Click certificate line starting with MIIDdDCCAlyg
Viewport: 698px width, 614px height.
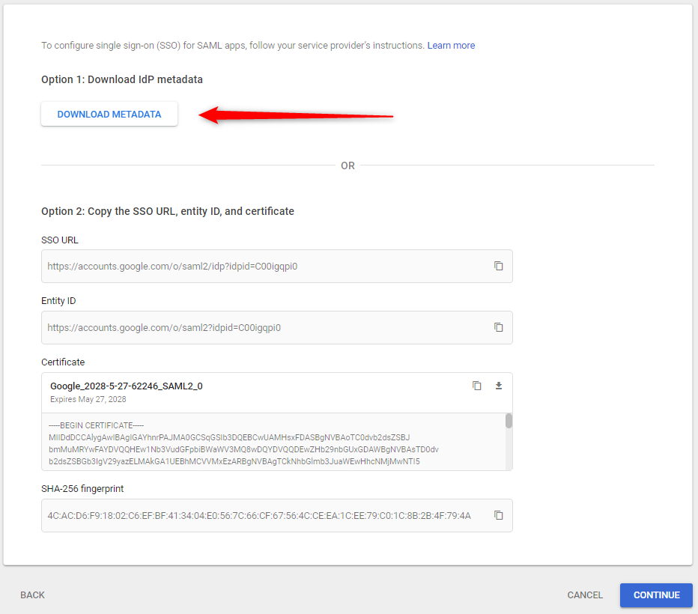tap(229, 437)
